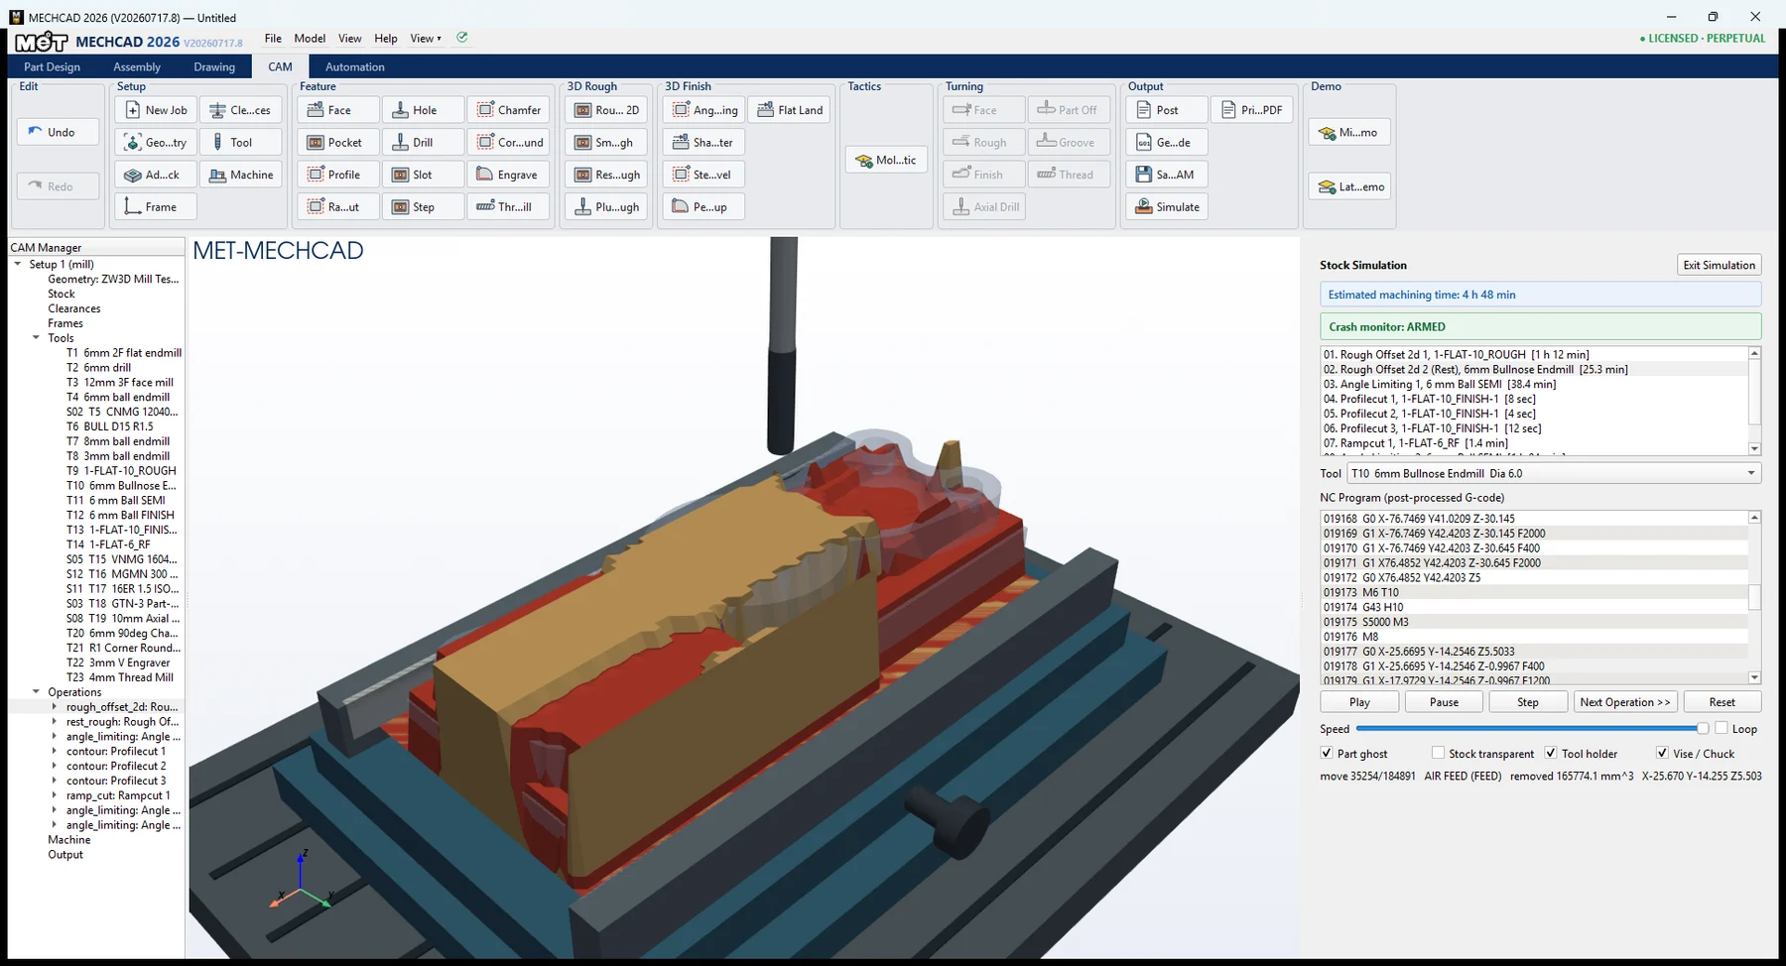
Task: Select the Chamfer feature
Action: [x=509, y=110]
